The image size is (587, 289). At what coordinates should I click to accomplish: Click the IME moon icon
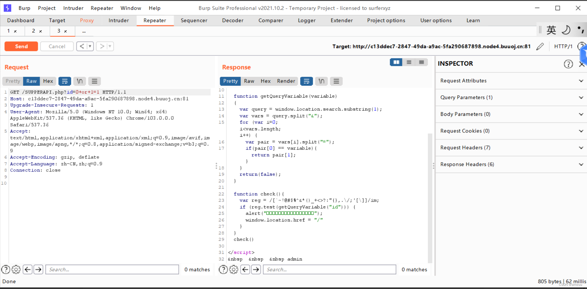click(566, 30)
